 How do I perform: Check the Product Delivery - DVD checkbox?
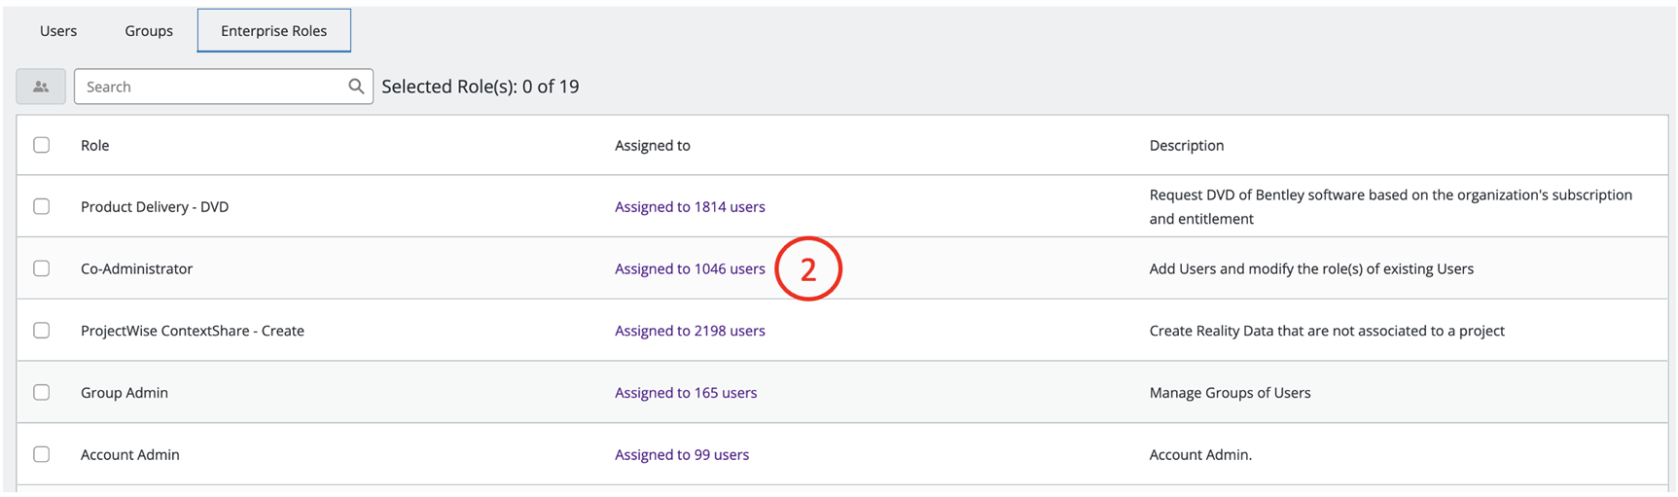[42, 206]
